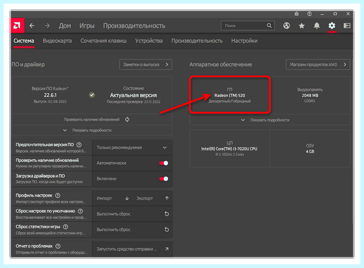Switch to Устройства tab

149,41
